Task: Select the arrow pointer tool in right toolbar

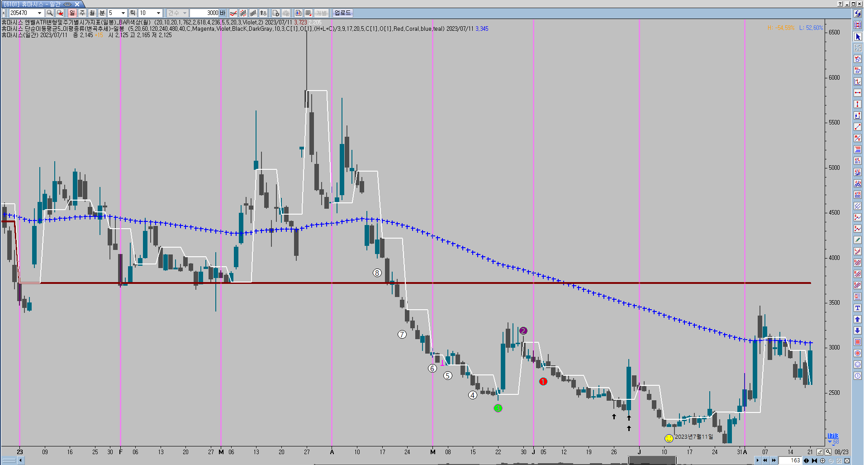Action: [x=858, y=37]
